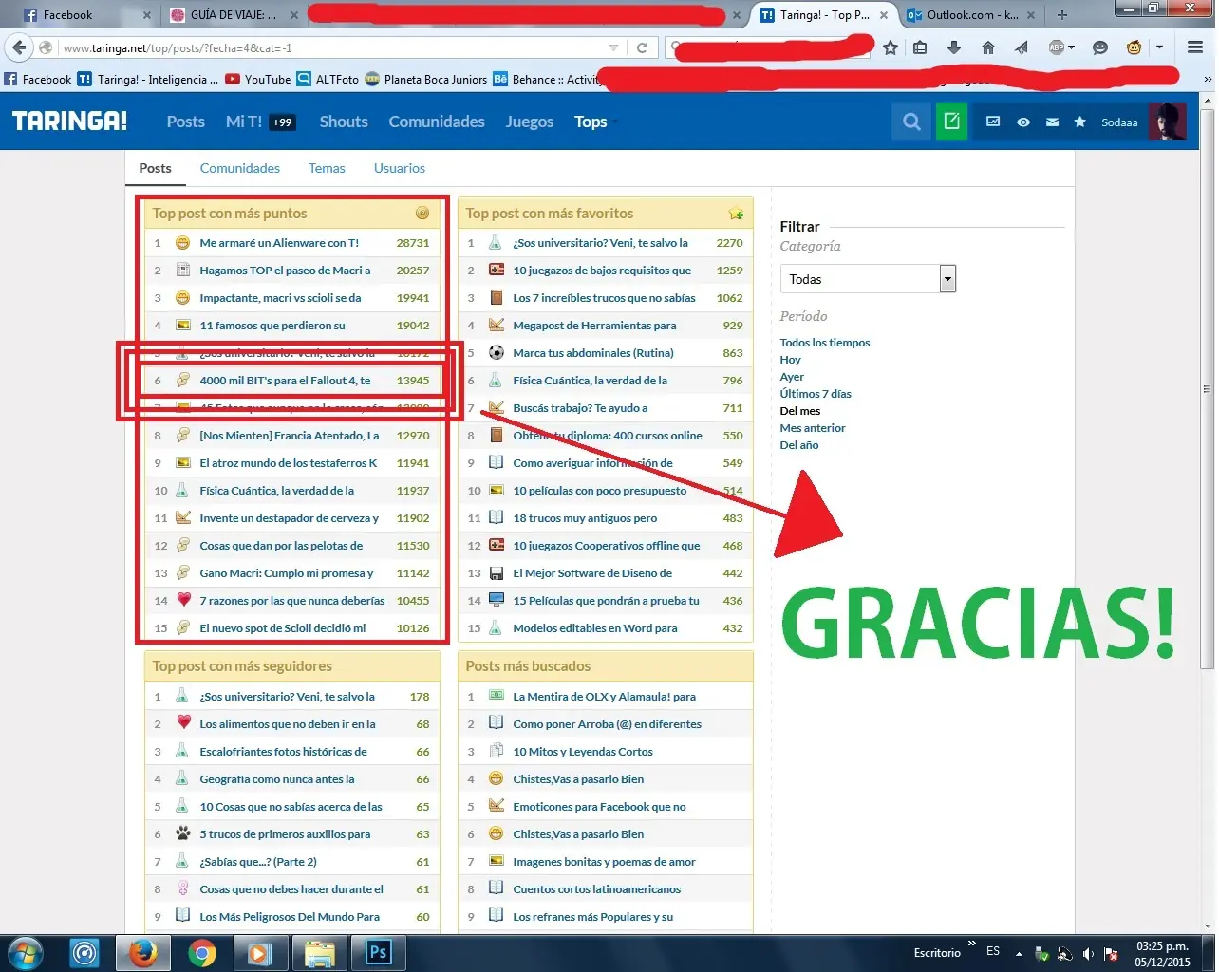Open post 'Marca tus abdominales (Rutina)'

point(593,353)
